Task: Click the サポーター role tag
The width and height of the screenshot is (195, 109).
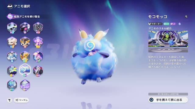Action: 155,24
